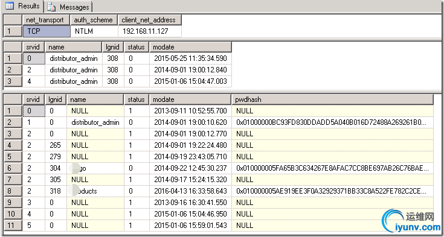Select row header 11 in bottom grid
This screenshot has height=237, width=444.
13,226
